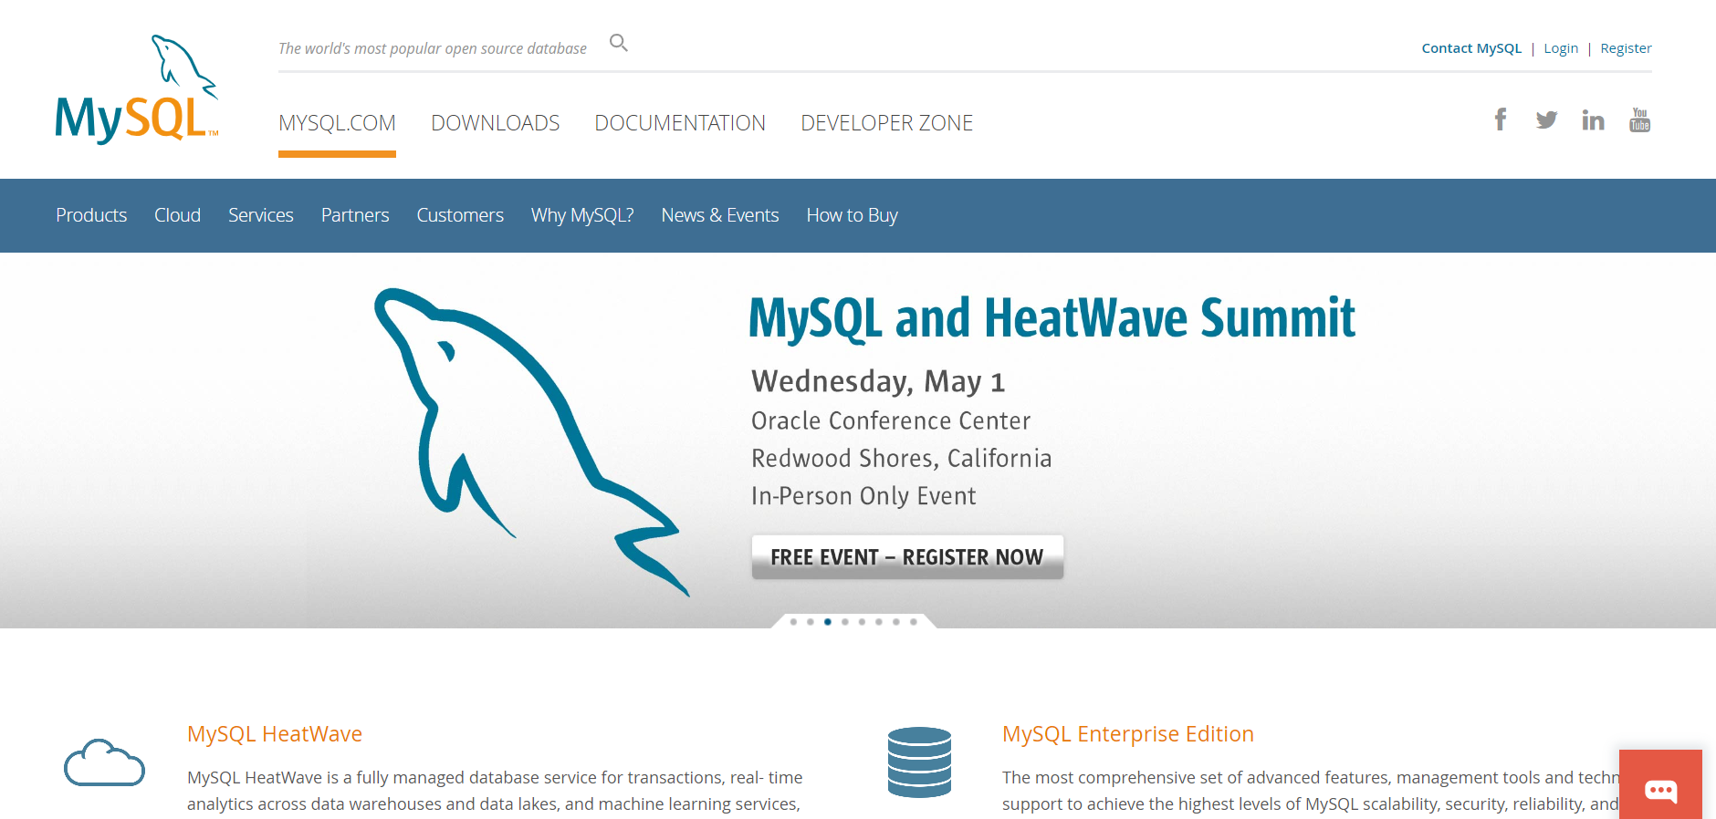Viewport: 1716px width, 819px height.
Task: Visit the MySQL LinkedIn icon
Action: click(1593, 119)
